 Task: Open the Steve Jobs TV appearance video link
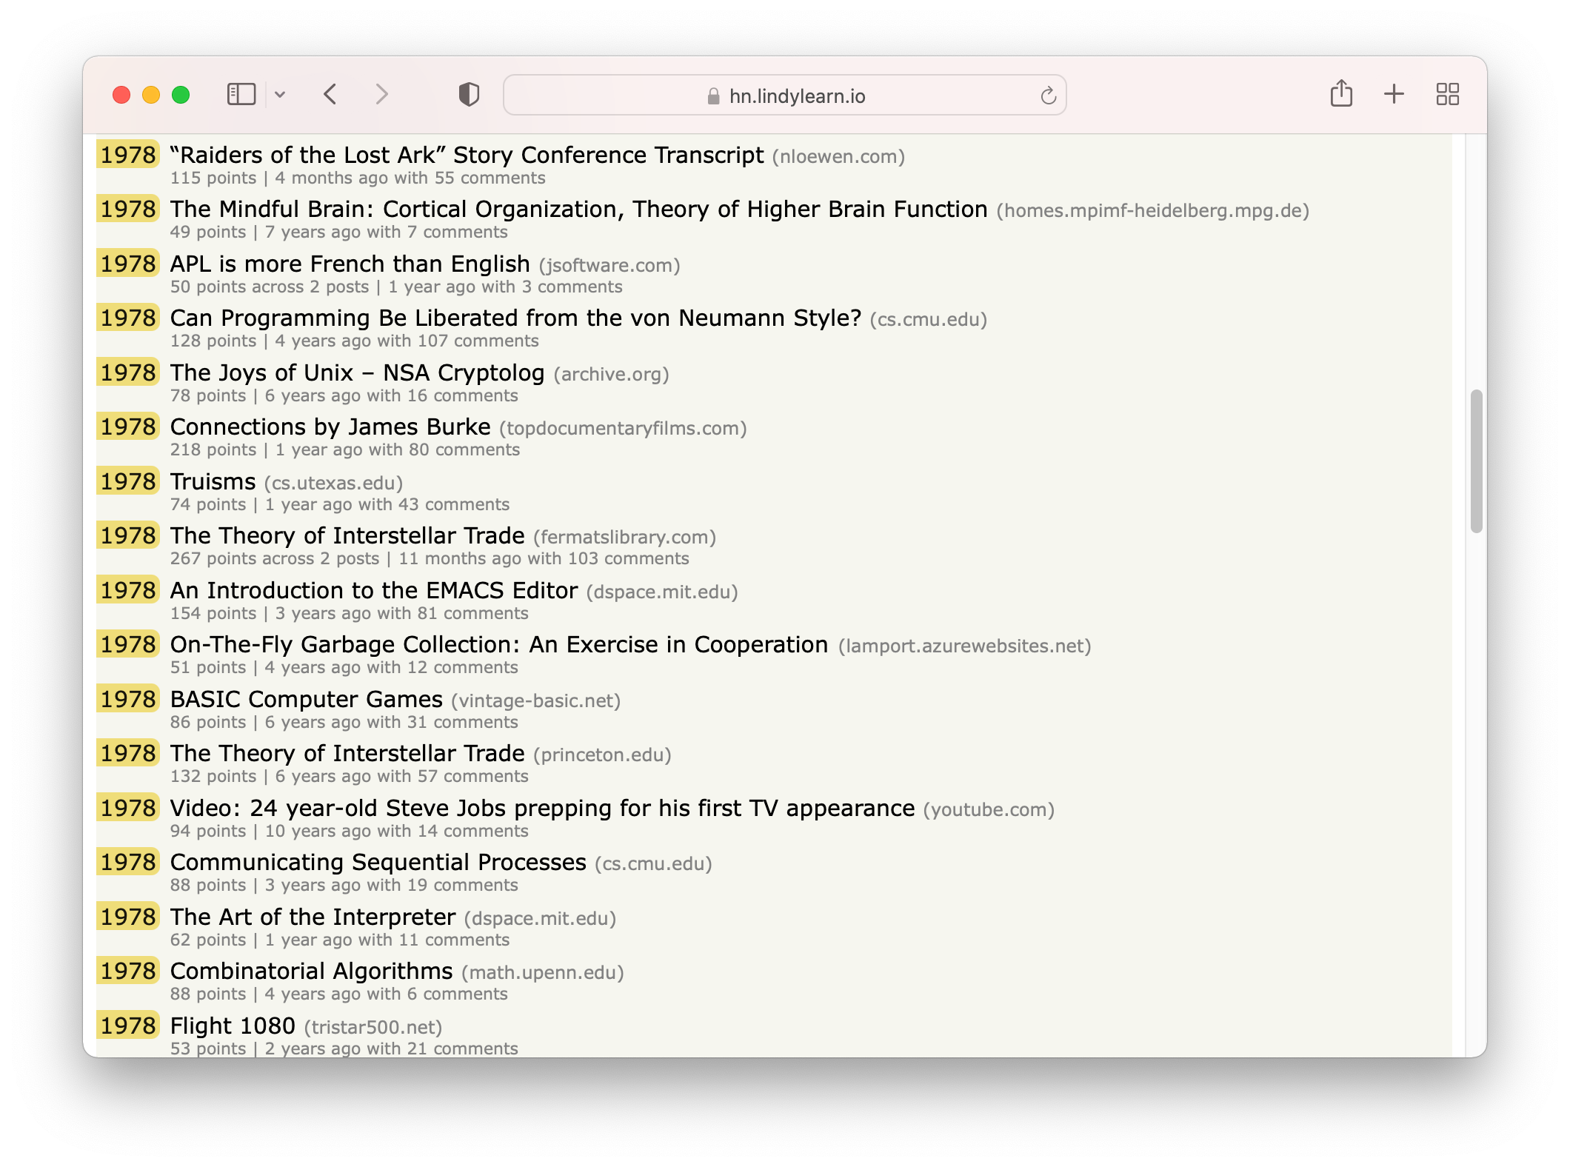click(541, 809)
